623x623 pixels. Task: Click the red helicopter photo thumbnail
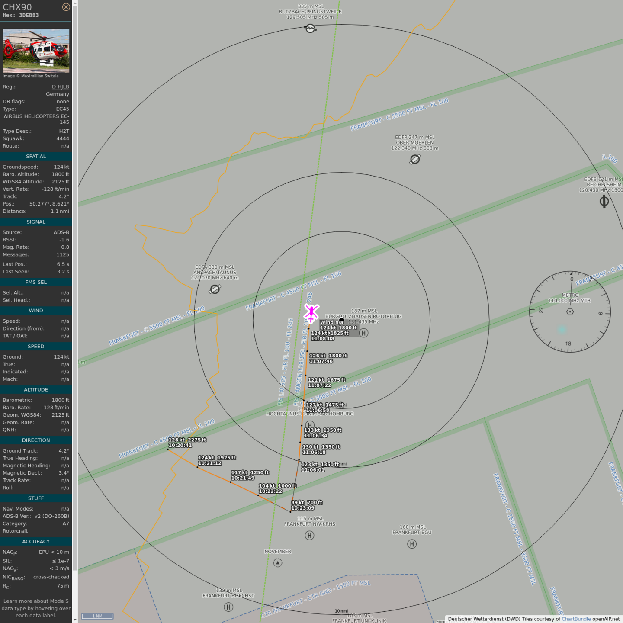point(36,51)
